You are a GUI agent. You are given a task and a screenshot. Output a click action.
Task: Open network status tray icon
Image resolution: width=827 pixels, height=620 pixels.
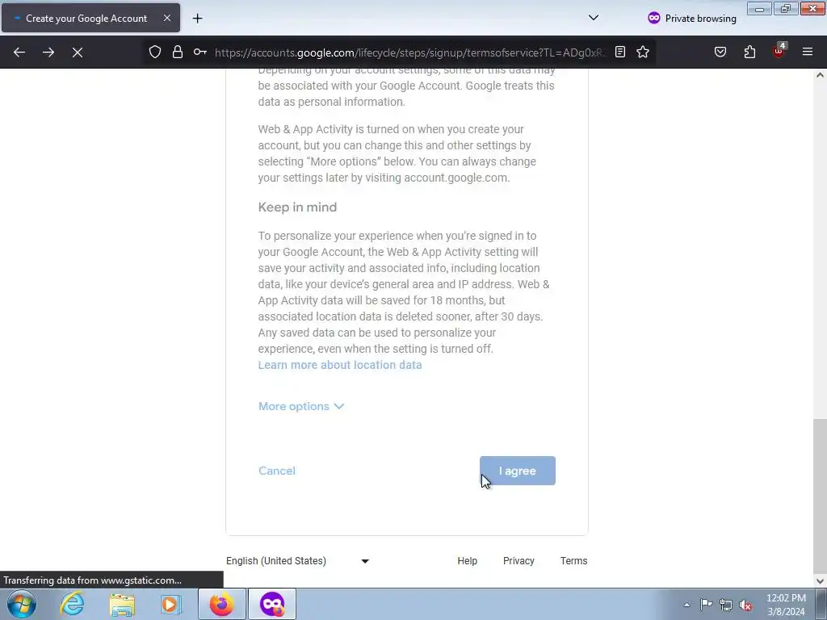click(726, 605)
